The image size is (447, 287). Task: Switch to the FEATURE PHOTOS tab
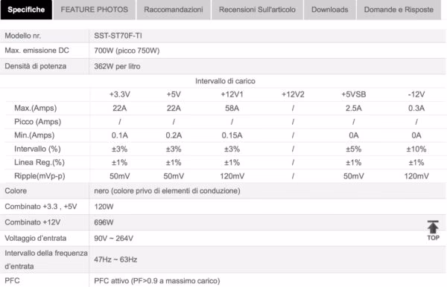click(x=95, y=10)
